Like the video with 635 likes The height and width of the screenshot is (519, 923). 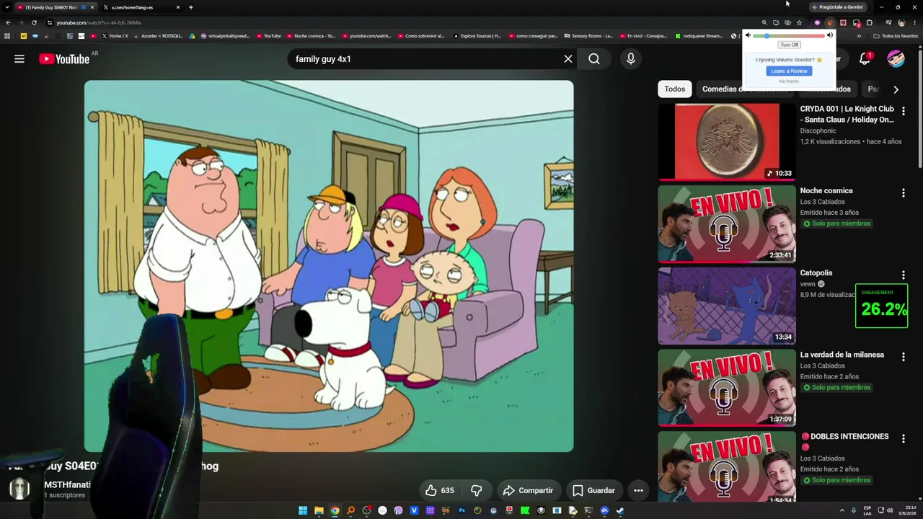tap(439, 490)
